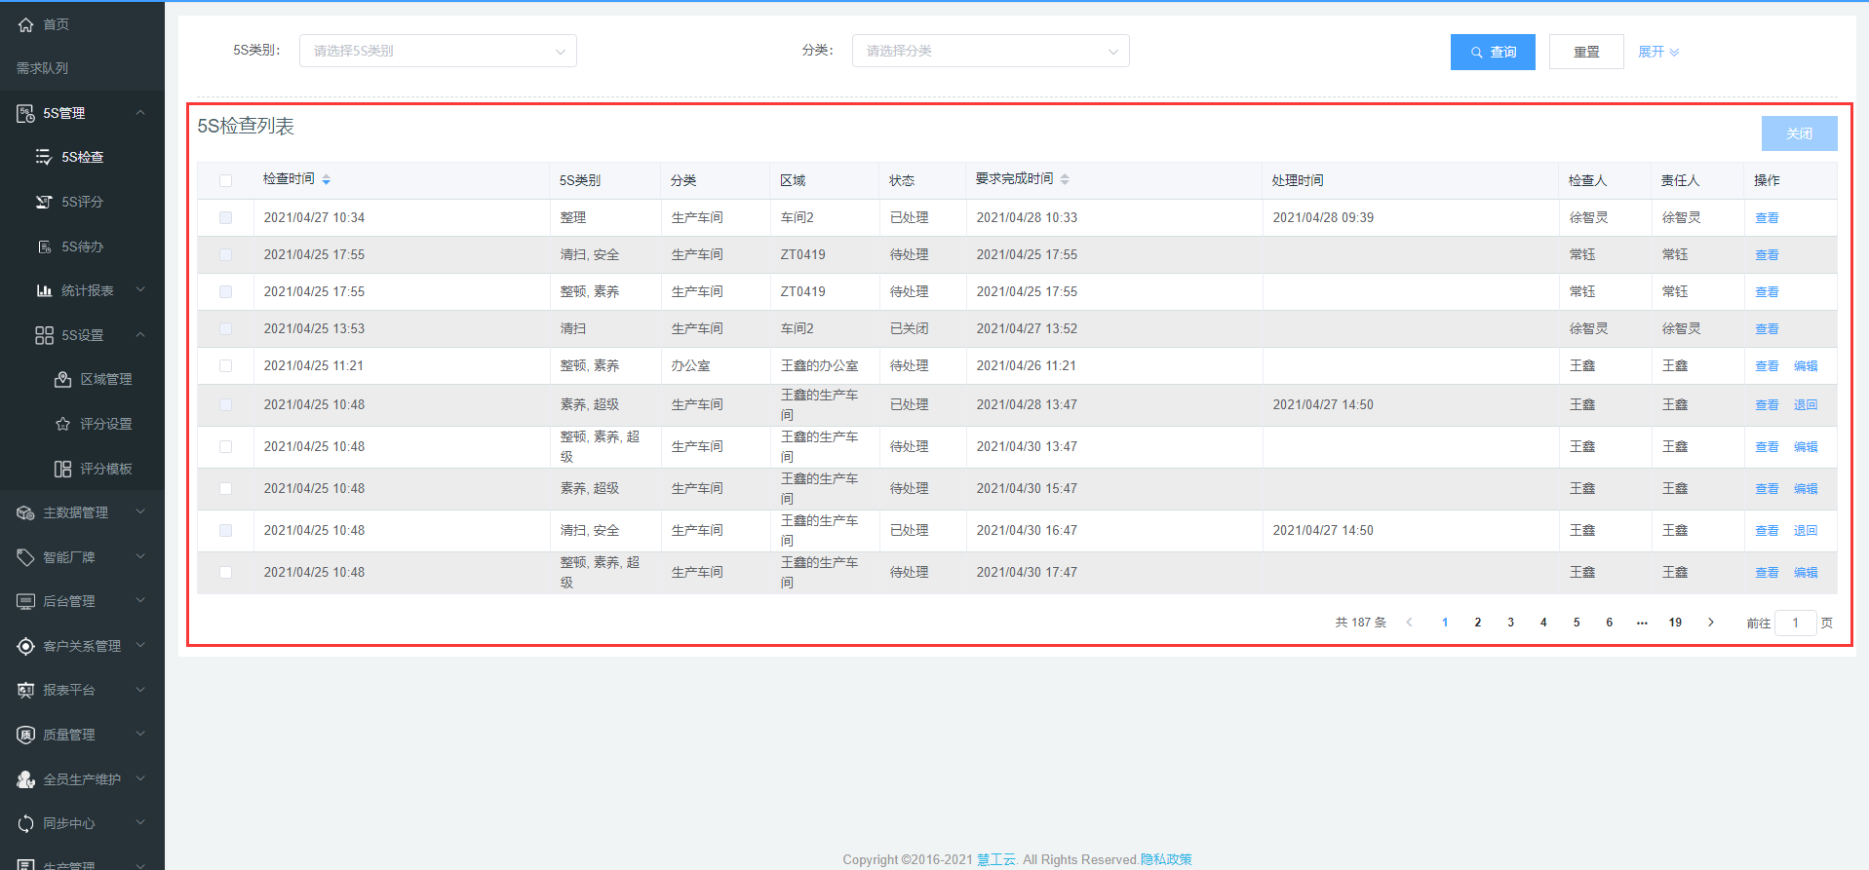Click the page jump number field
This screenshot has width=1869, height=870.
point(1794,623)
